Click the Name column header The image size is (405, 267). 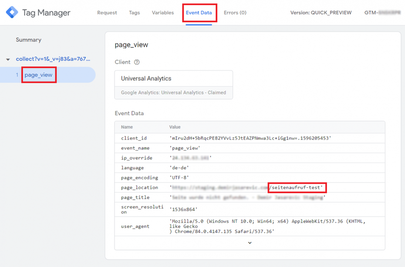127,127
